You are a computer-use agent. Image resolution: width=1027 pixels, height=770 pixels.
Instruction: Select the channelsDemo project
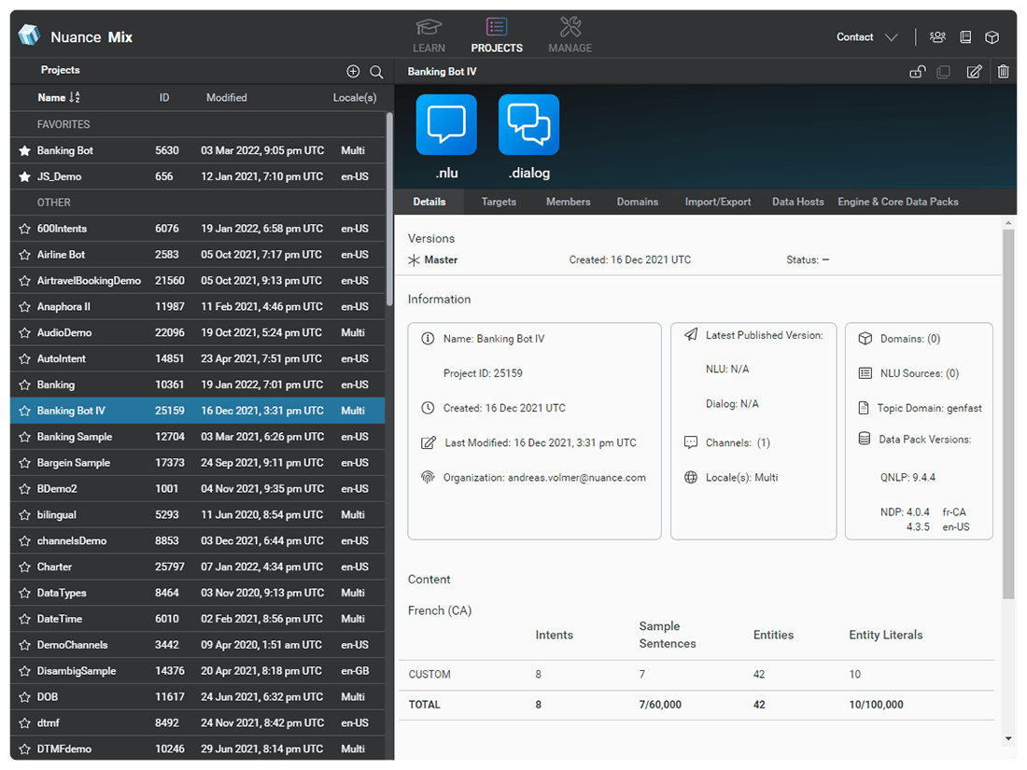(197, 540)
